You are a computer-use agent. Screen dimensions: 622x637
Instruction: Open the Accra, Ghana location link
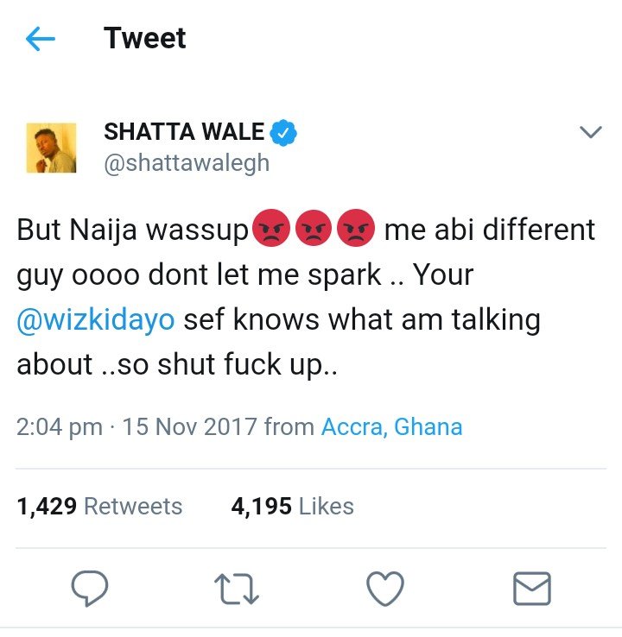click(x=392, y=427)
